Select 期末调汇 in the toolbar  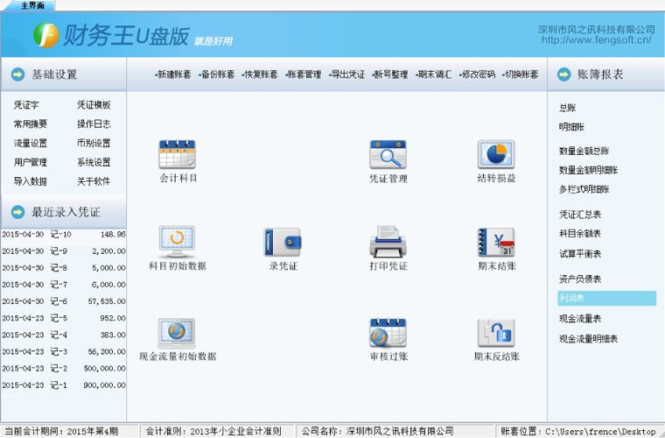(x=433, y=74)
